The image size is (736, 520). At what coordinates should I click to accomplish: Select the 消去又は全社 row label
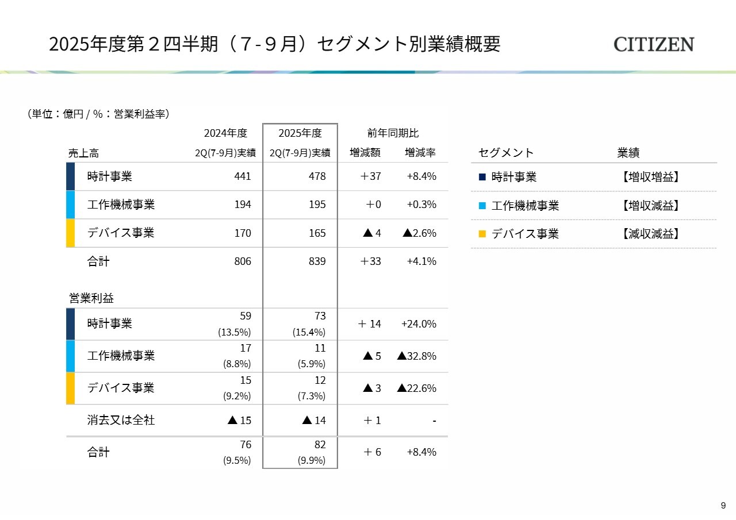coord(121,420)
